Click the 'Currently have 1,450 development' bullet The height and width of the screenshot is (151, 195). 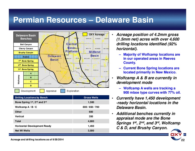coord(148,103)
